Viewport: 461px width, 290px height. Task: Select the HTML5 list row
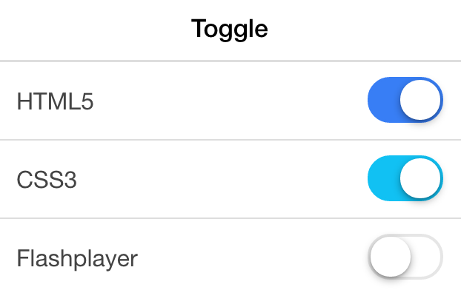point(230,101)
